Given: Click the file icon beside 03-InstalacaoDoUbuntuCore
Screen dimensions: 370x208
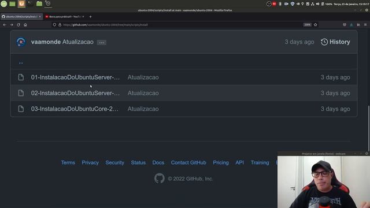Looking at the screenshot, I should point(21,109).
